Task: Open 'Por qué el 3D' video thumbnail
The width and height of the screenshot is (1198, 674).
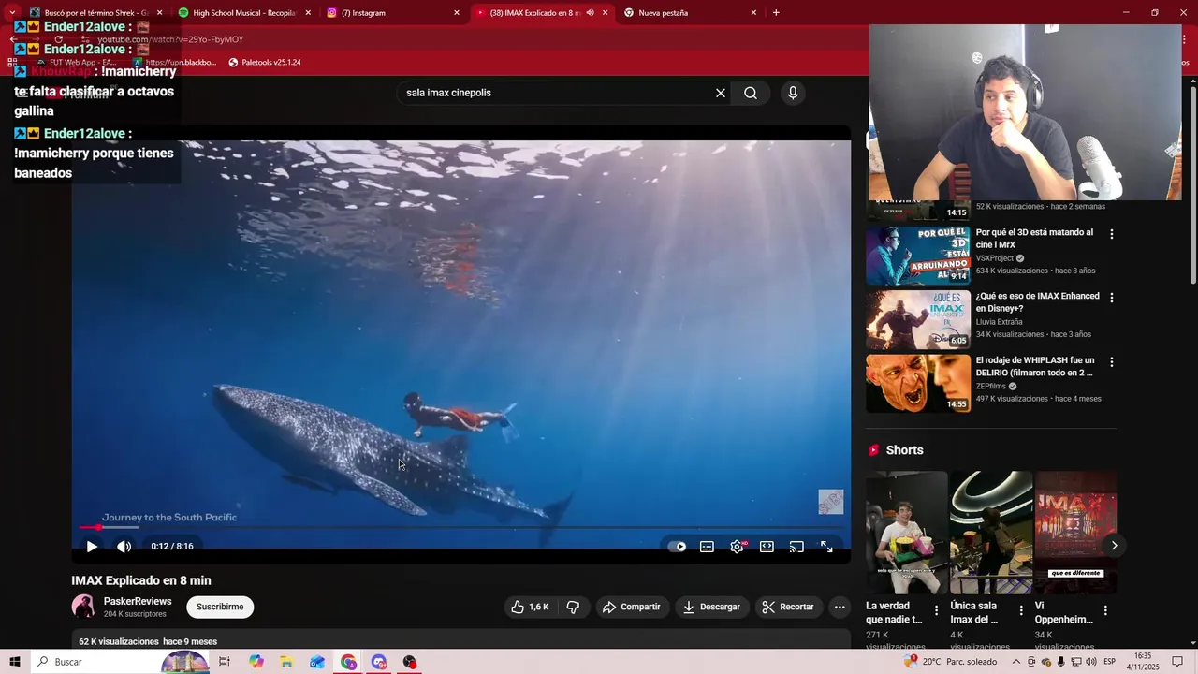Action: (x=918, y=255)
